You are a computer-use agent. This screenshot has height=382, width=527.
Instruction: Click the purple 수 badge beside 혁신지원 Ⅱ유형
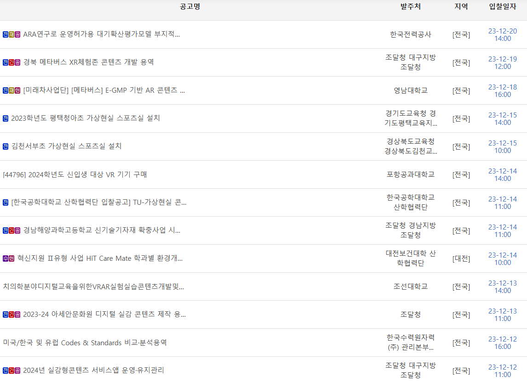click(6, 258)
